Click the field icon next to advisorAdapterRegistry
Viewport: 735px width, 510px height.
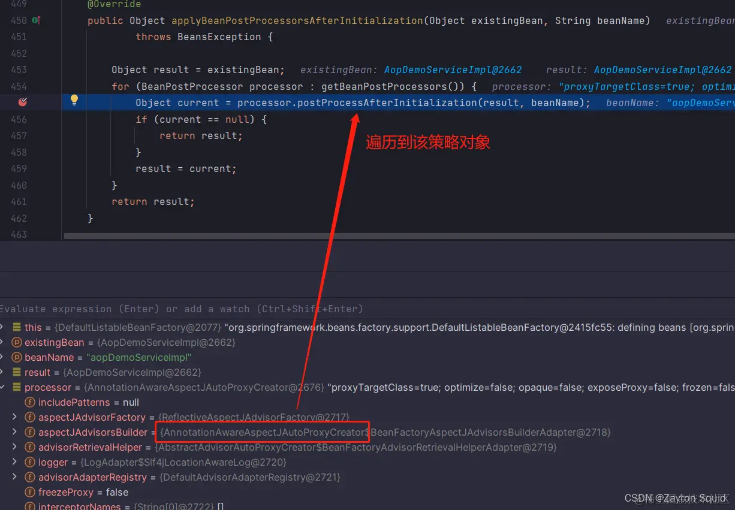pyautogui.click(x=30, y=477)
